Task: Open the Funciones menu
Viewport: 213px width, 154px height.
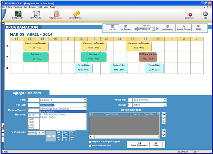Action: (x=18, y=6)
